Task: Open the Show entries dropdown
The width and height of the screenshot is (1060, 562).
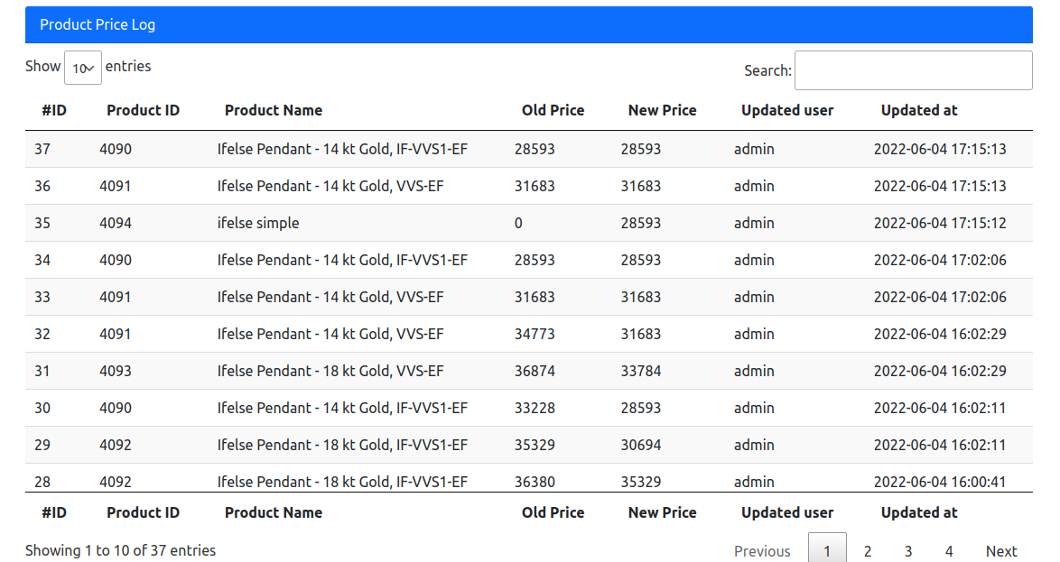Action: [82, 68]
